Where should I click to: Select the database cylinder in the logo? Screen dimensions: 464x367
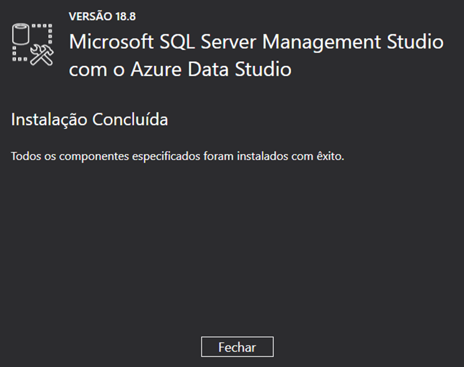pos(21,34)
